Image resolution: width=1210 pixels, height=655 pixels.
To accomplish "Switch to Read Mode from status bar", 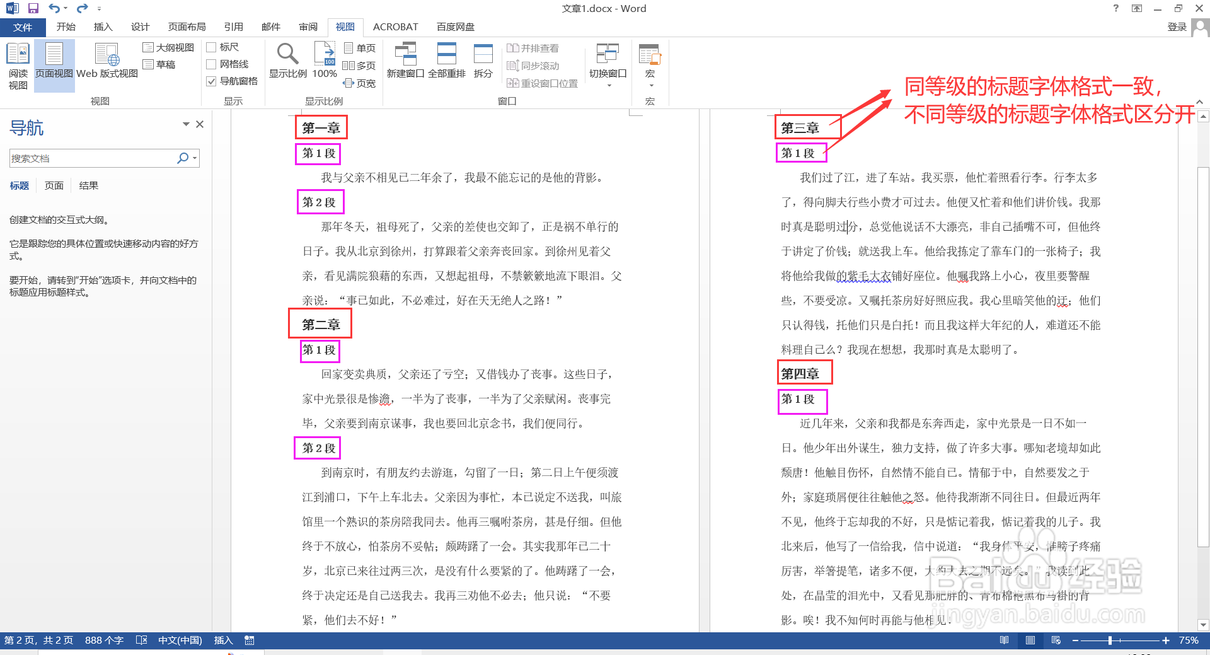I will point(1004,640).
